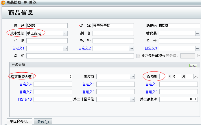The width and height of the screenshot is (201, 125).
Task: Click the 第二计量单位 input field
Action: (x=113, y=99)
